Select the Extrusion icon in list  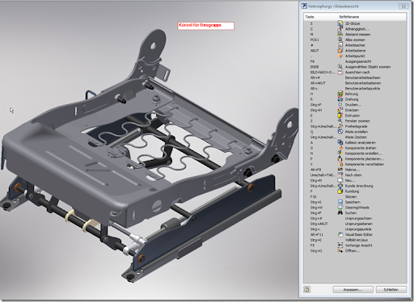(340, 115)
